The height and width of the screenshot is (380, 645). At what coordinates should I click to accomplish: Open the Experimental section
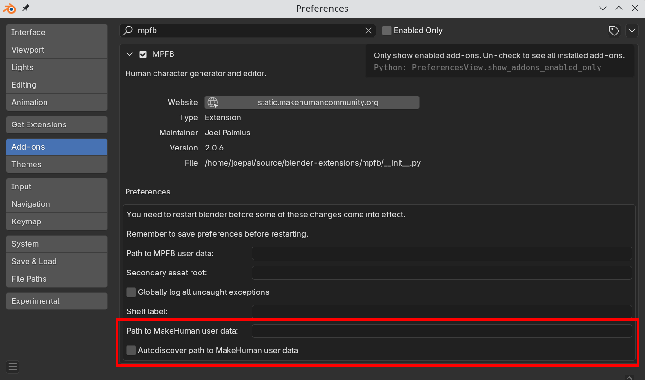click(x=56, y=301)
